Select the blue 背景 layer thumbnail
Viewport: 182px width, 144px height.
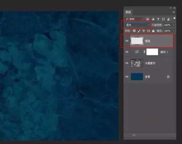[137, 77]
